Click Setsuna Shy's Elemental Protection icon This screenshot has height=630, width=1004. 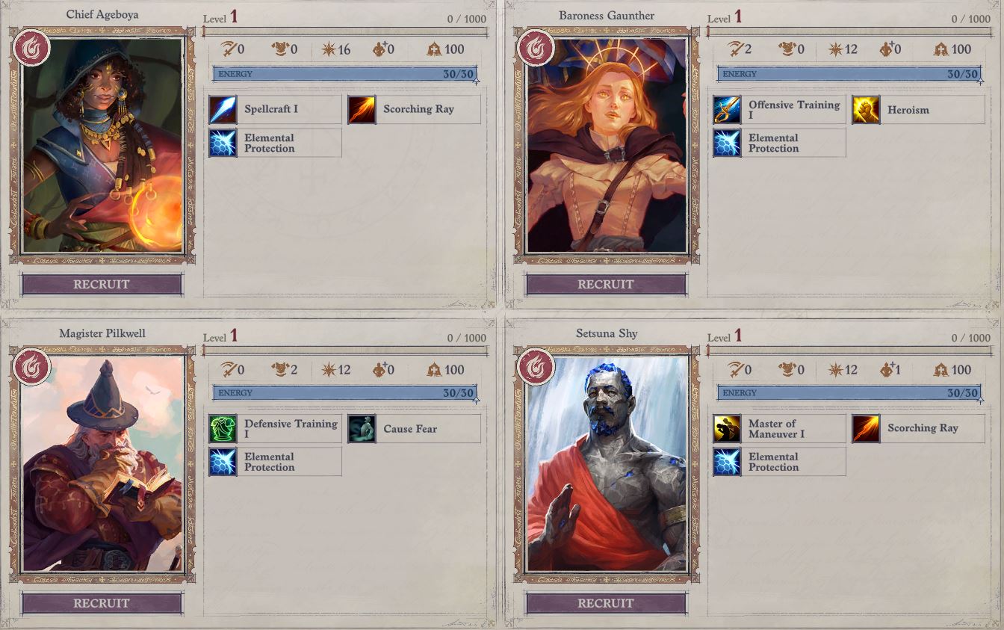[x=727, y=462]
